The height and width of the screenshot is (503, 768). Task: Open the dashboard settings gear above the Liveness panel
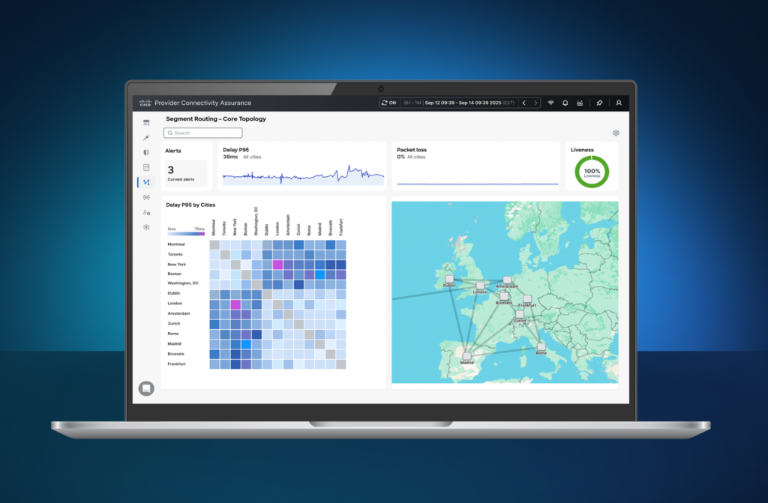click(x=616, y=132)
